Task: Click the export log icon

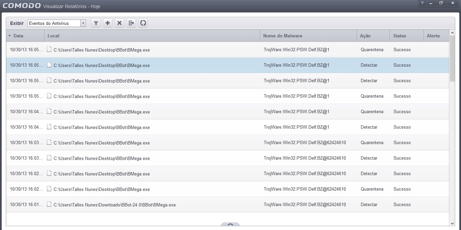Action: pyautogui.click(x=131, y=23)
